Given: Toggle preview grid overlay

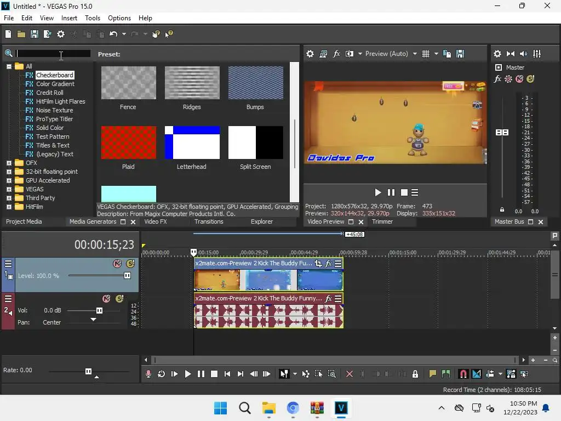Looking at the screenshot, I should click(x=425, y=54).
